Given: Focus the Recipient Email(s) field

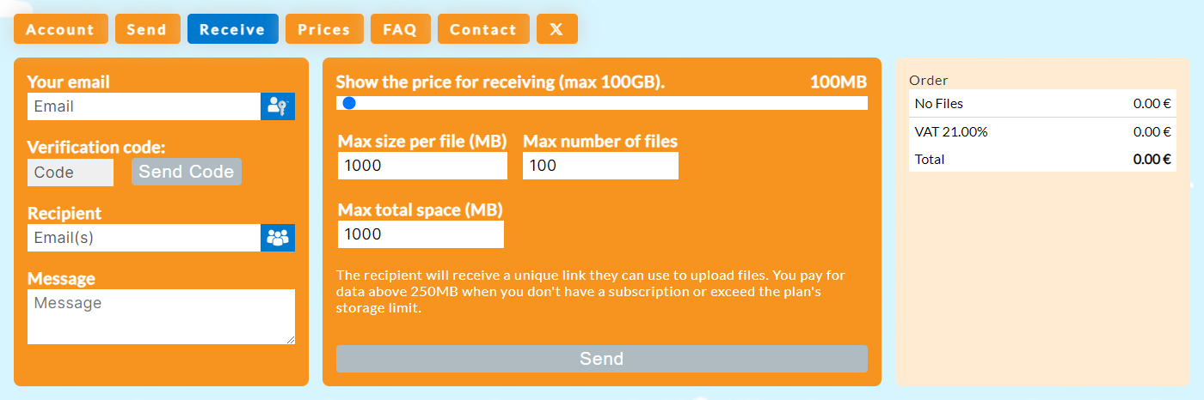Looking at the screenshot, I should click(144, 238).
